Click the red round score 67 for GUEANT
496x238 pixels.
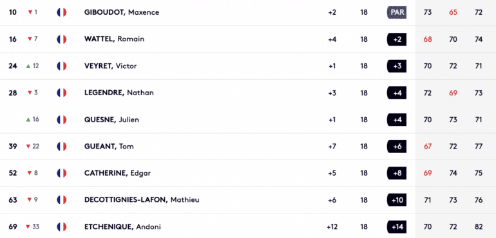427,147
